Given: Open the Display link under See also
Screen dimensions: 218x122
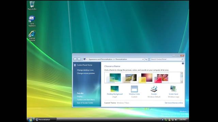Looking at the screenshot, I should [x=80, y=96].
